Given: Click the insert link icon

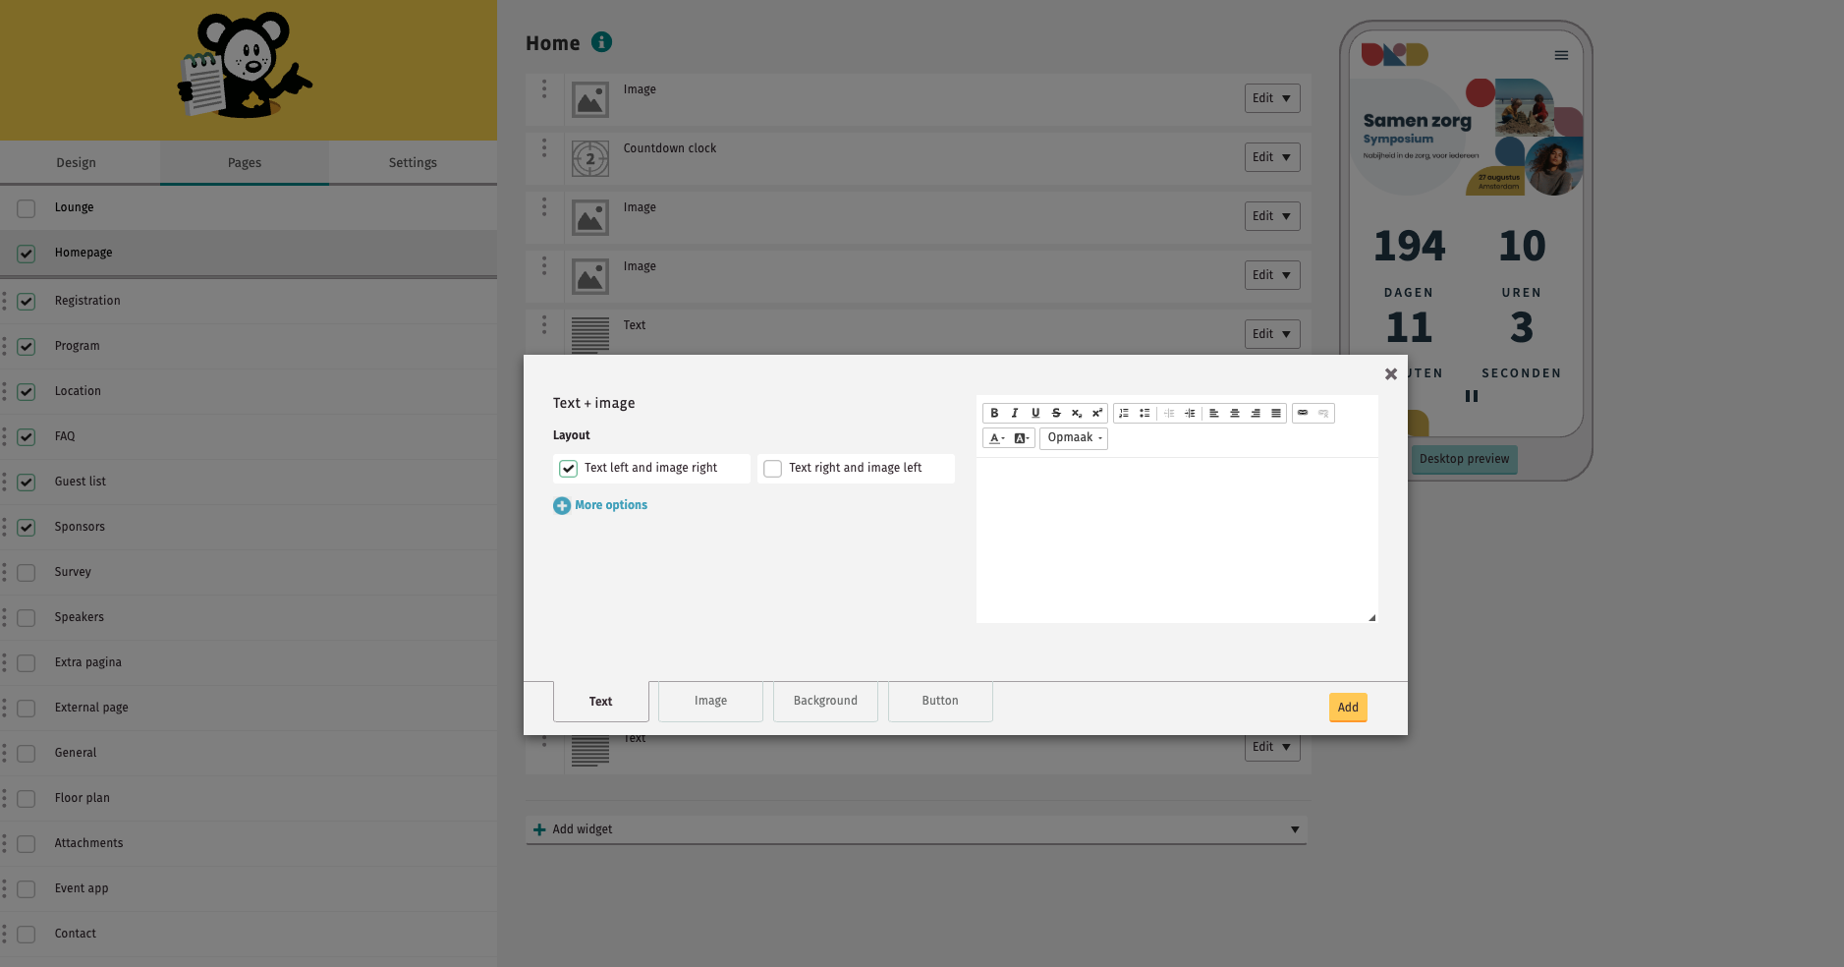Looking at the screenshot, I should click(x=1303, y=414).
